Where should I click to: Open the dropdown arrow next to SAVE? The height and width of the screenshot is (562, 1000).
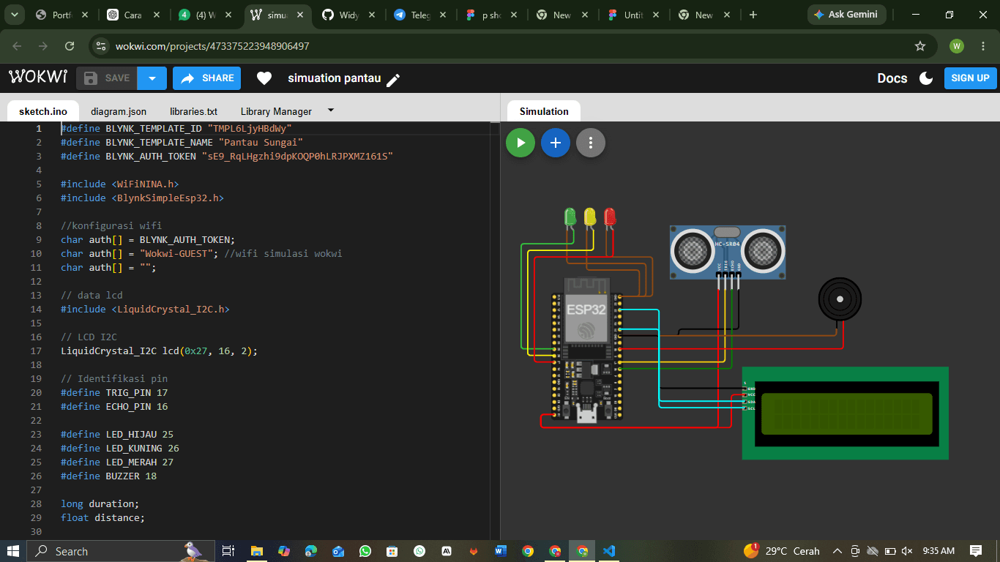(152, 78)
